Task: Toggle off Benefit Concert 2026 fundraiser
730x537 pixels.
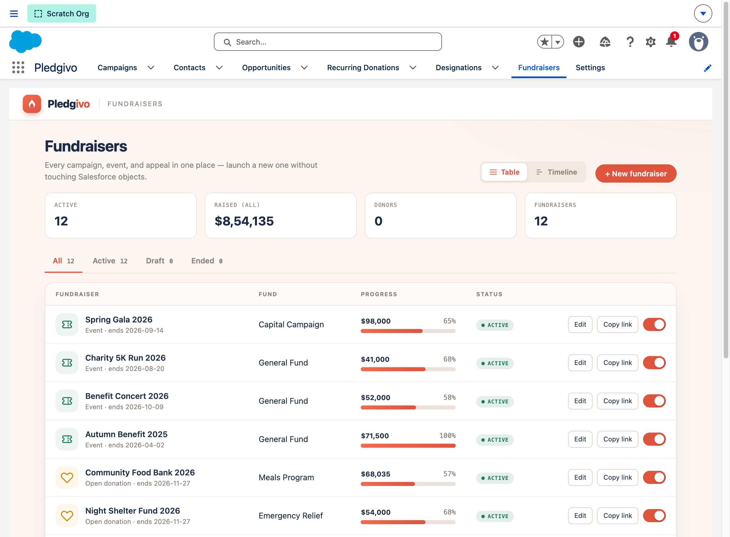Action: click(x=654, y=401)
